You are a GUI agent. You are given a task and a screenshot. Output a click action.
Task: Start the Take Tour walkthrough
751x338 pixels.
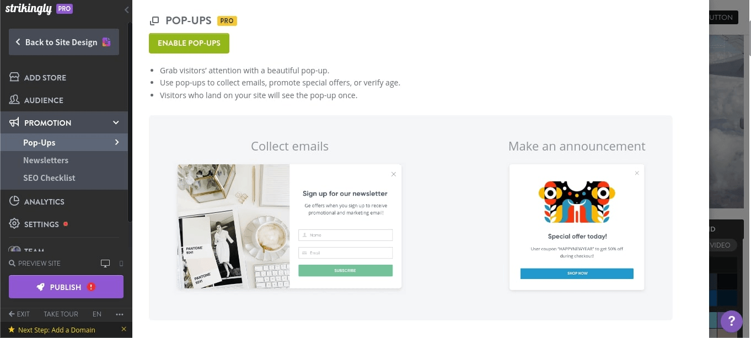tap(61, 314)
